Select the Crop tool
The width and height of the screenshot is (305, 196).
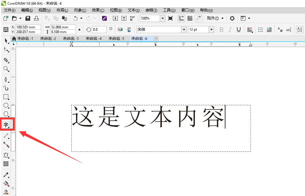click(6, 60)
